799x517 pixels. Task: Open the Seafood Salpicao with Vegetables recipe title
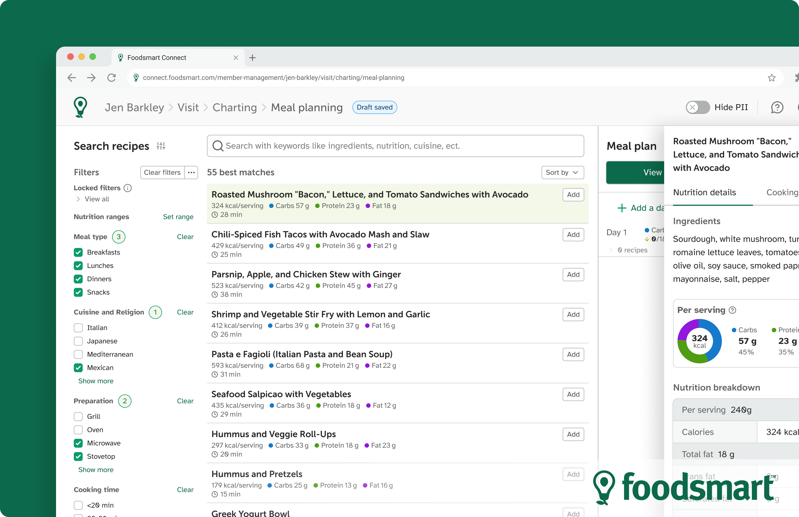[281, 394]
